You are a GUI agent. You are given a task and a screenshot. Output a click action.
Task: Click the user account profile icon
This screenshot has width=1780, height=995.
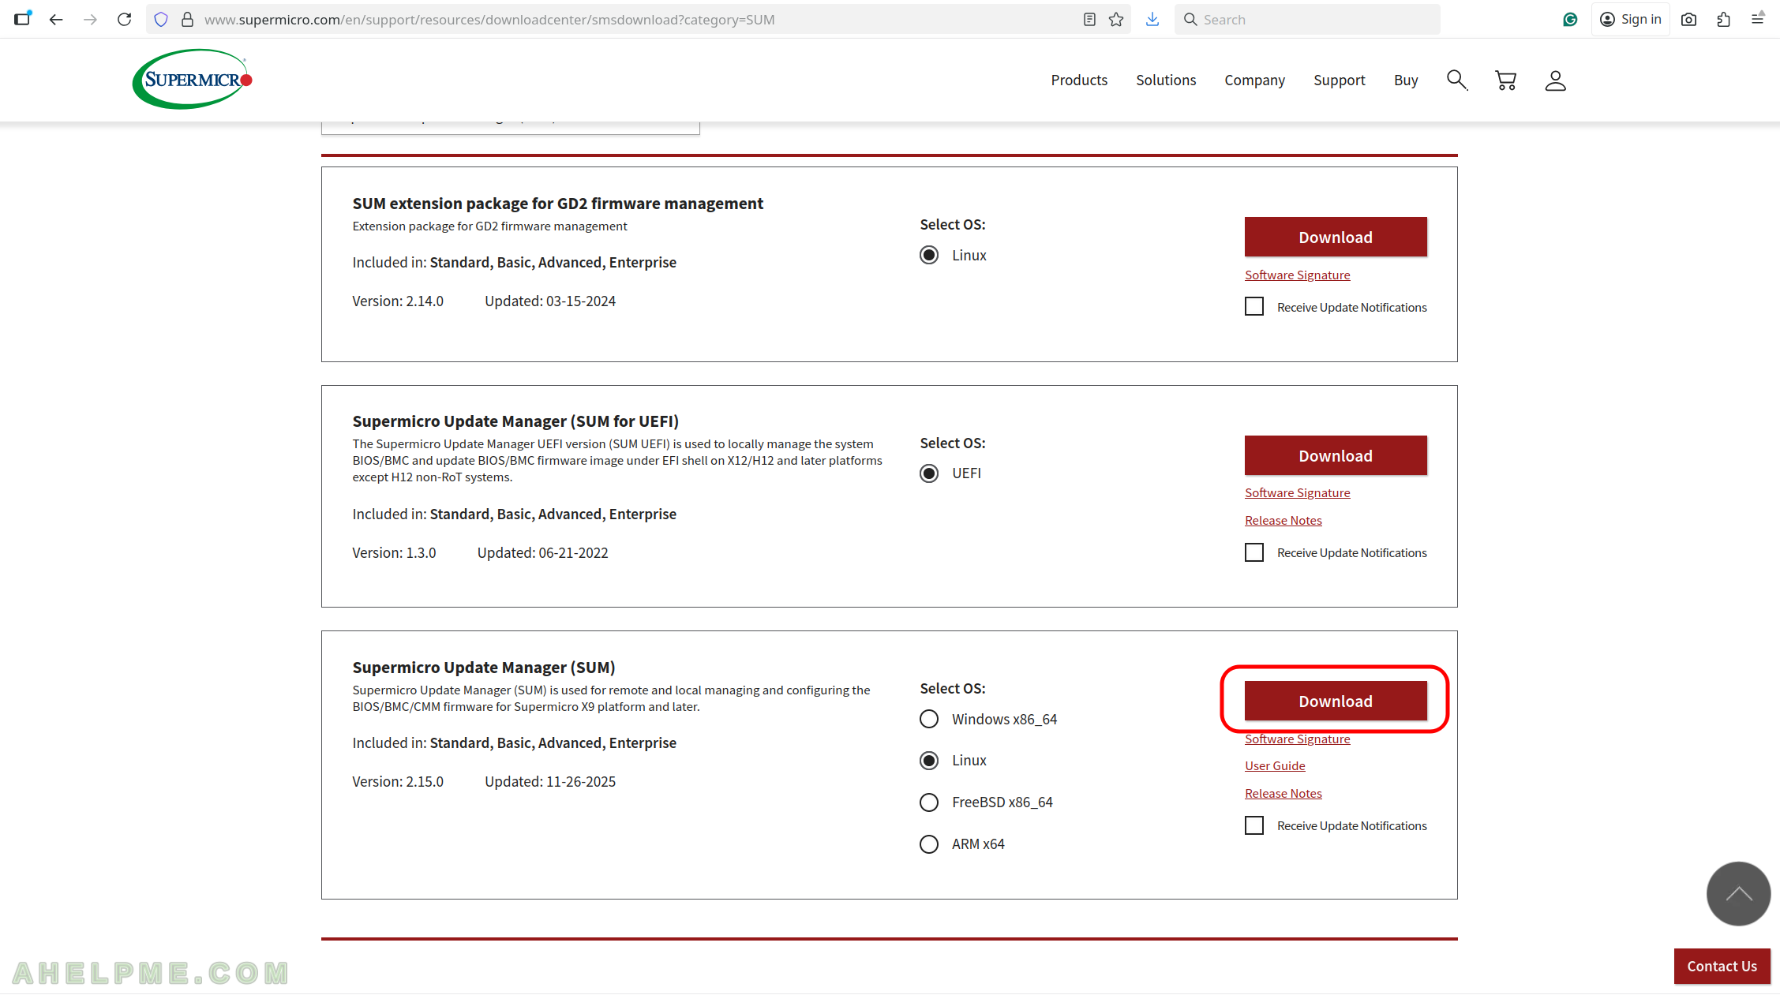pos(1555,80)
